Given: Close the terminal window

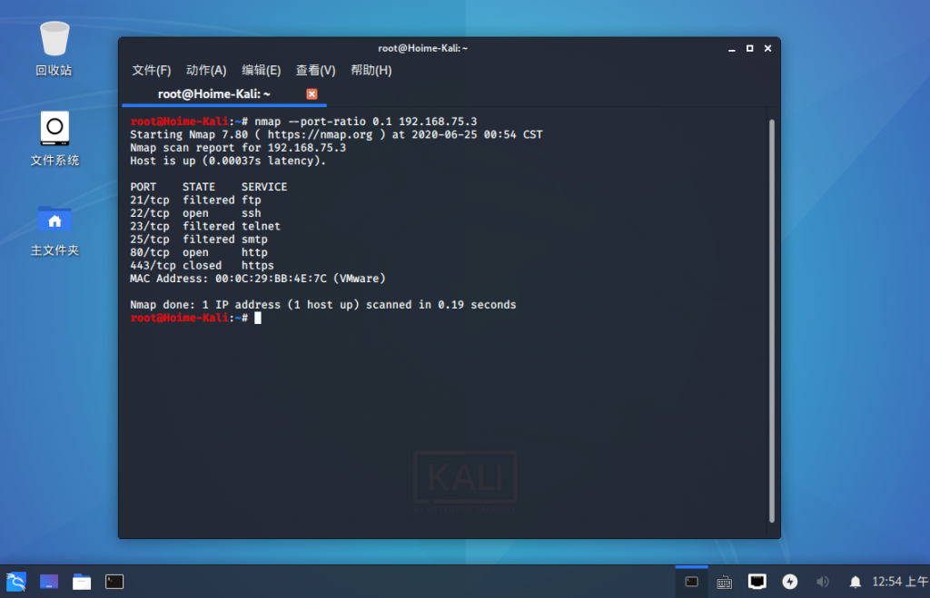Looking at the screenshot, I should (767, 48).
